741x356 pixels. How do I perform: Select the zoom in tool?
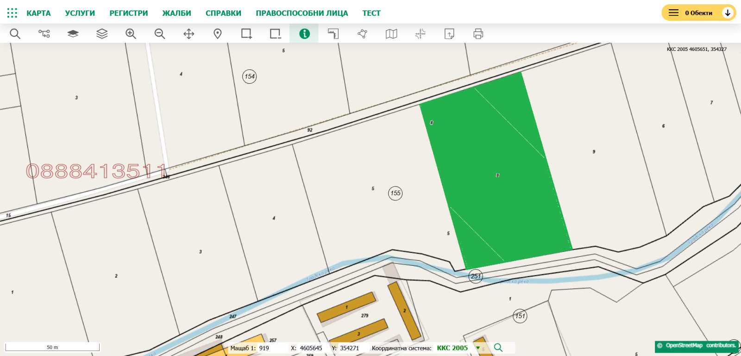pyautogui.click(x=131, y=34)
